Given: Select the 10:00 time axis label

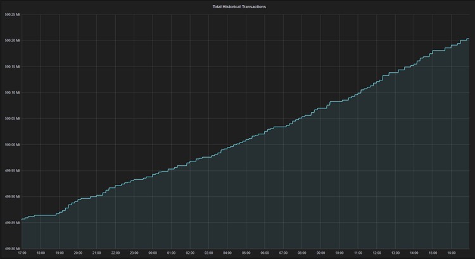Looking at the screenshot, I should [339, 253].
